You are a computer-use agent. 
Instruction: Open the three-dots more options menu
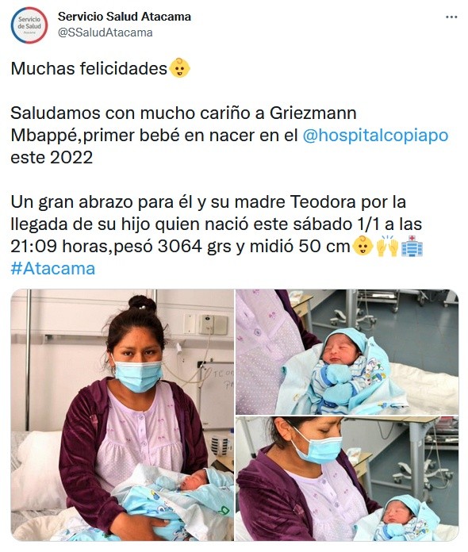pyautogui.click(x=451, y=17)
